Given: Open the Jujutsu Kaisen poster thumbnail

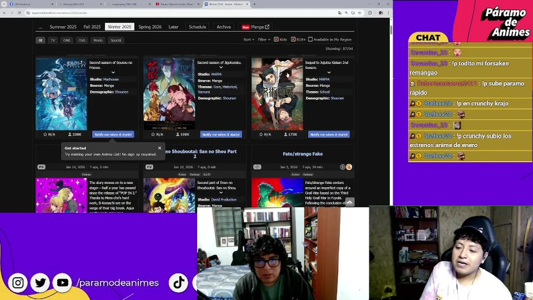Looking at the screenshot, I should coord(277,94).
